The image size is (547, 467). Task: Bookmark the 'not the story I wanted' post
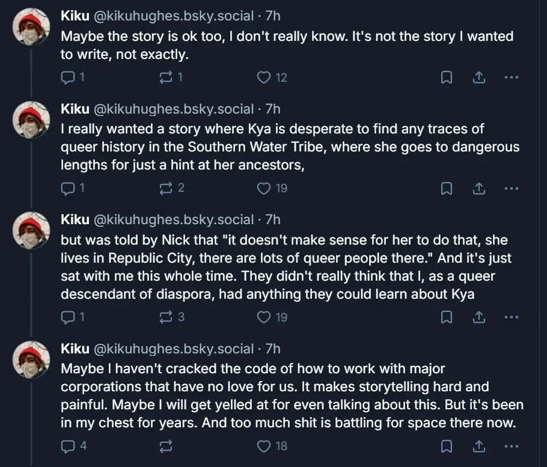(x=447, y=77)
